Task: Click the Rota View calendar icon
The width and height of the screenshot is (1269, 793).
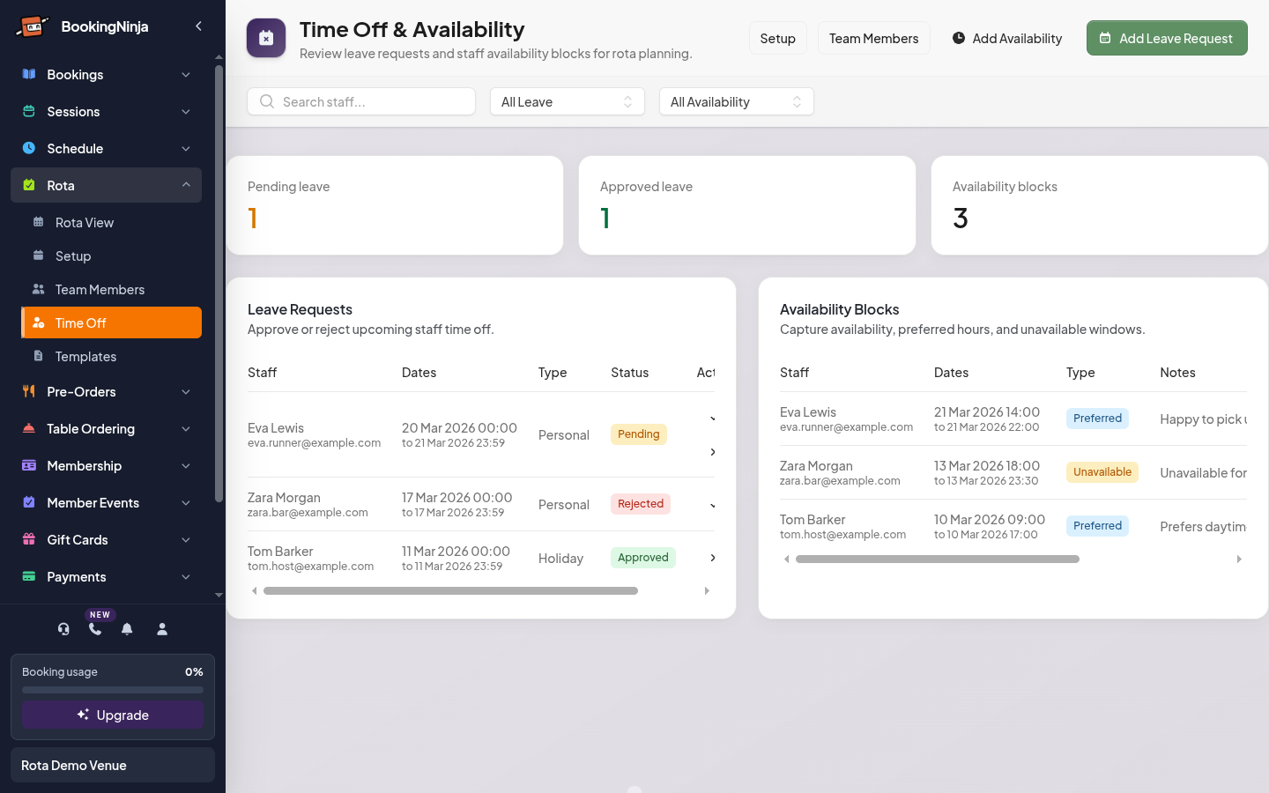Action: click(x=38, y=222)
